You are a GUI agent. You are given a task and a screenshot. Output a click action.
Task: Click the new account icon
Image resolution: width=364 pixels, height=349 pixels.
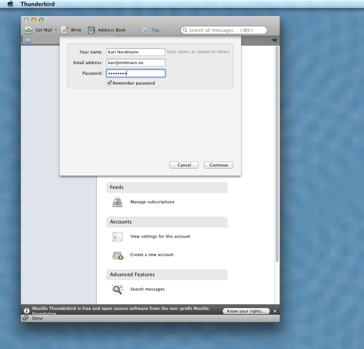pyautogui.click(x=118, y=255)
